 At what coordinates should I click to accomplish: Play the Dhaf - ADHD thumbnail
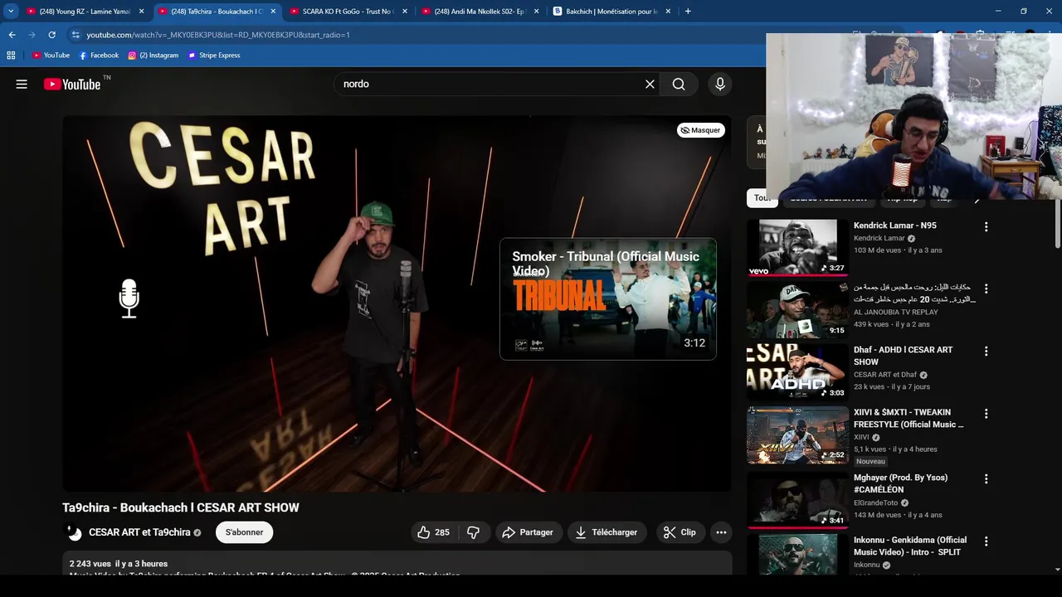click(796, 372)
